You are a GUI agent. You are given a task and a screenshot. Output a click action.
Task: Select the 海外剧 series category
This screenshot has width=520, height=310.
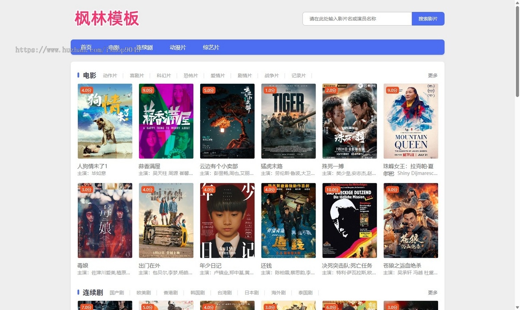(x=279, y=293)
